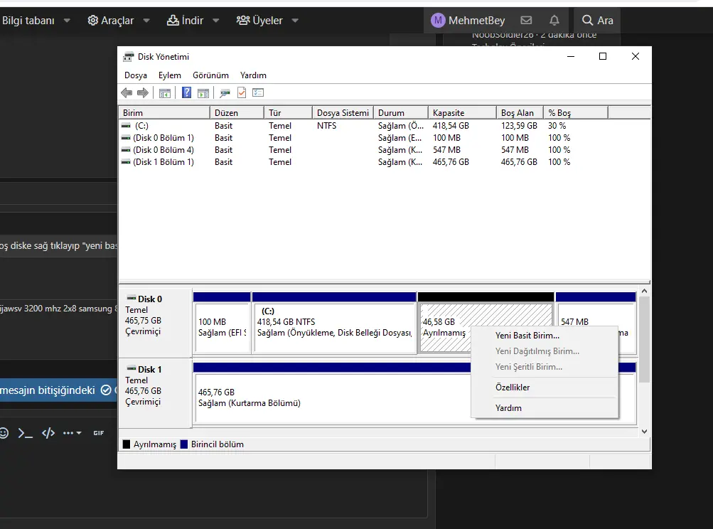The width and height of the screenshot is (713, 529).
Task: Insert a GIF using the editor GIF icon
Action: point(99,433)
